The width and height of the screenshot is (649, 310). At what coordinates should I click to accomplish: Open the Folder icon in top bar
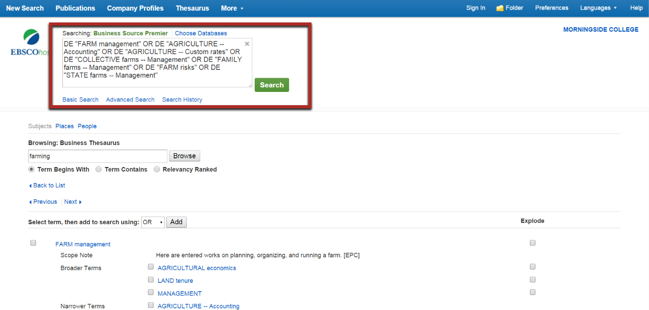(x=509, y=8)
